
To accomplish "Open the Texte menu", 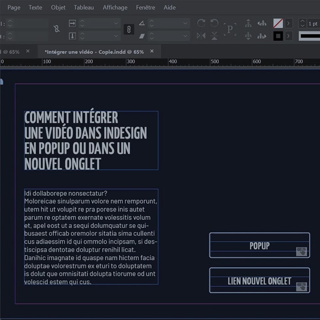I will (35, 8).
